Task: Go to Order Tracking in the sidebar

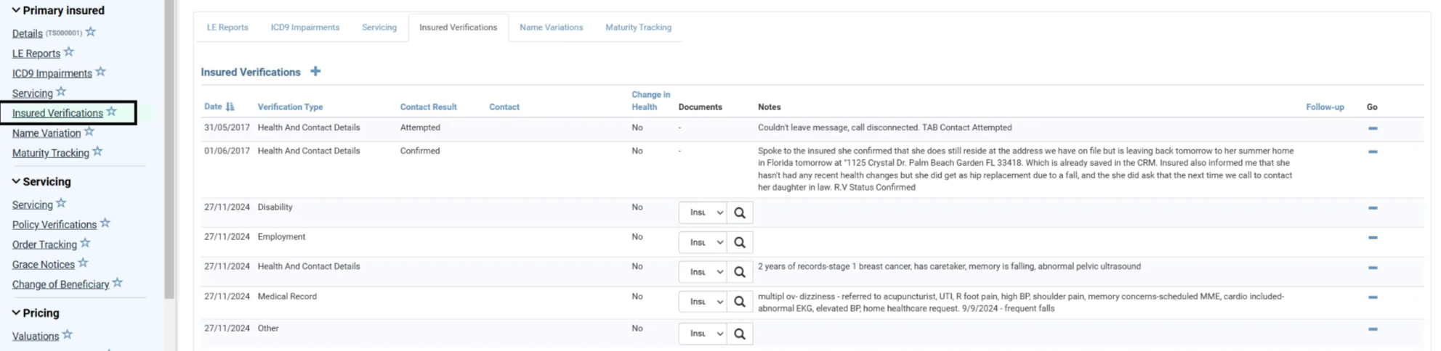Action: [44, 244]
